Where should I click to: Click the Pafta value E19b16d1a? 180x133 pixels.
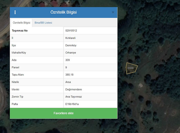click(72, 104)
